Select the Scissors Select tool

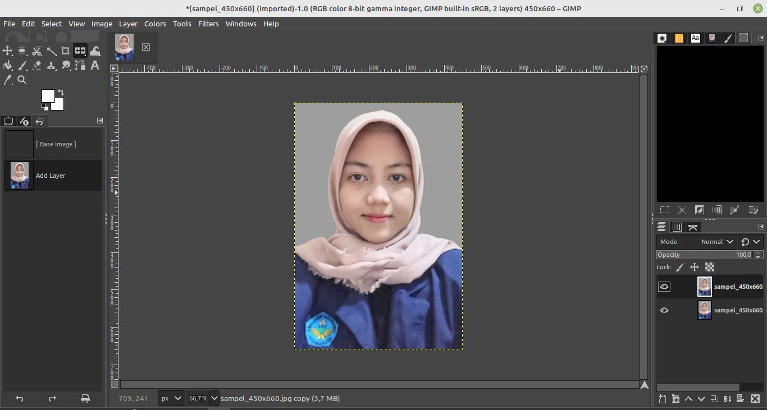[37, 51]
